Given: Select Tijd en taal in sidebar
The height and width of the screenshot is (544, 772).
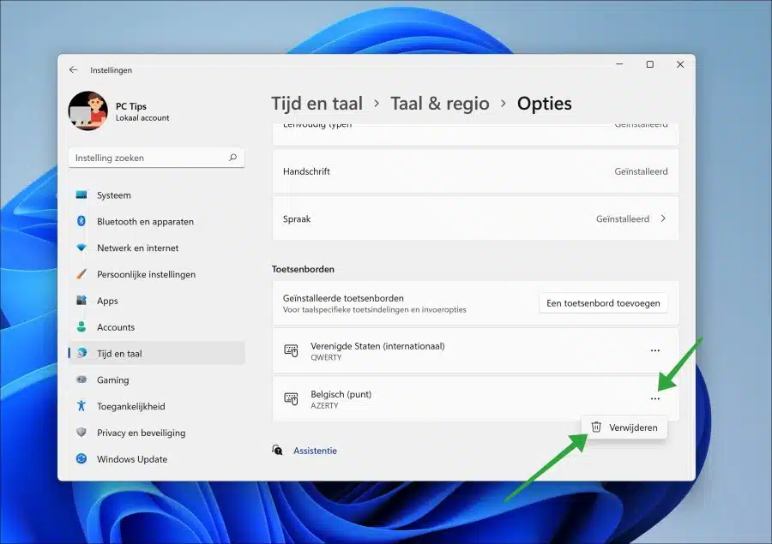Looking at the screenshot, I should pyautogui.click(x=157, y=354).
